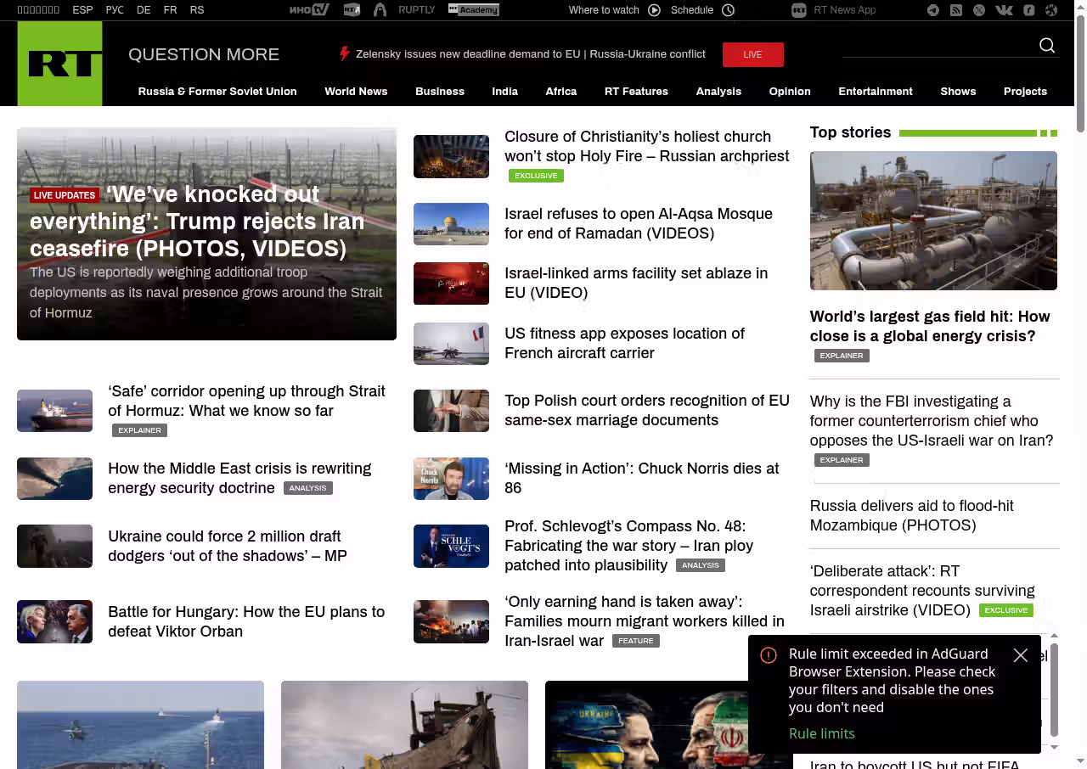Click the search magnifier icon
1087x769 pixels.
(1047, 46)
